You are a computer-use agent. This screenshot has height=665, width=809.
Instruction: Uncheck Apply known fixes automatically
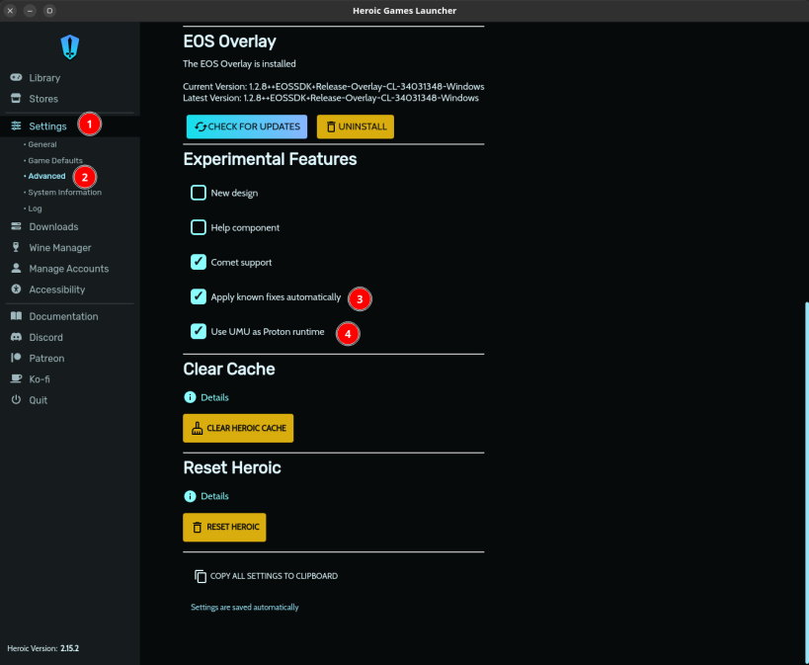199,296
